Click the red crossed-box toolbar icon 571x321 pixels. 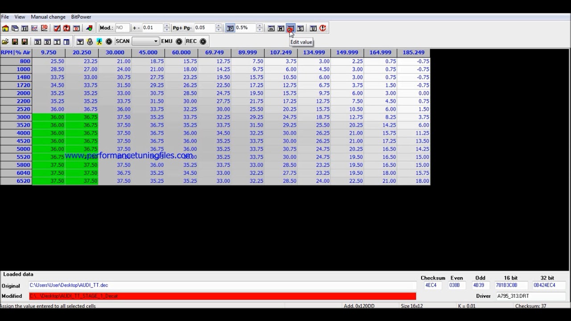pos(66,28)
